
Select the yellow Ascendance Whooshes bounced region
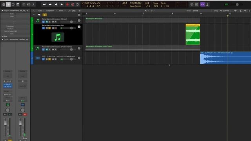click(x=193, y=34)
